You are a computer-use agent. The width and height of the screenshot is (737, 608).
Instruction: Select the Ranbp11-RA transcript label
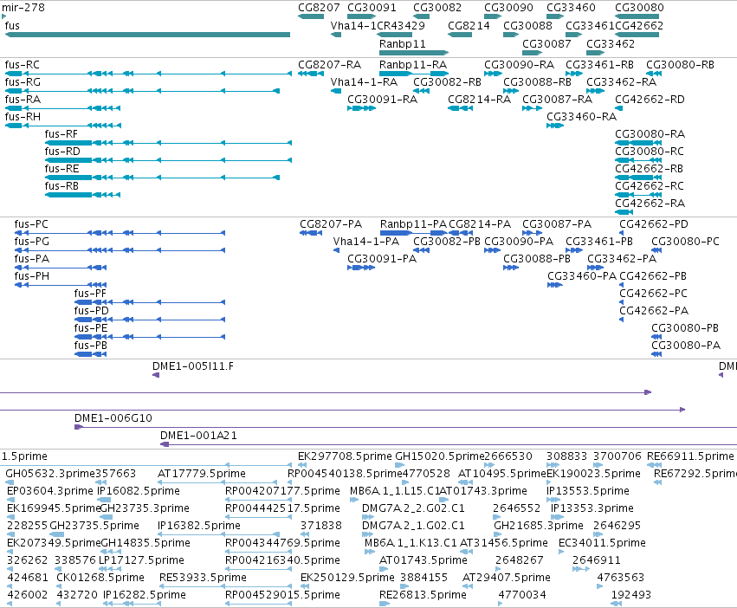point(413,64)
